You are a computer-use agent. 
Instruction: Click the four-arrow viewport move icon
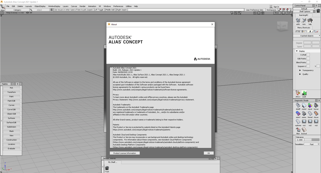[x=263, y=13]
